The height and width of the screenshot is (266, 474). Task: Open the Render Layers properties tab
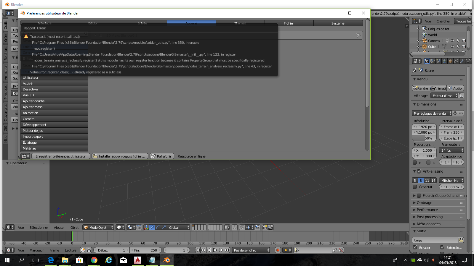click(433, 61)
